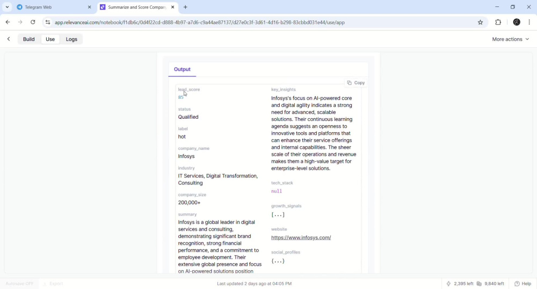Open the Logs tab
Image resolution: width=537 pixels, height=289 pixels.
(x=71, y=39)
